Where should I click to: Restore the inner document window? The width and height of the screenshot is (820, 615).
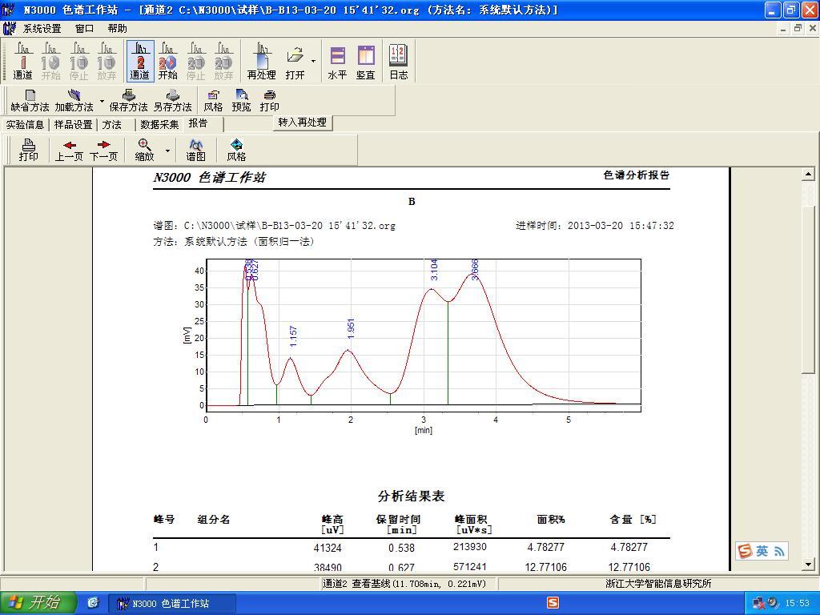point(798,28)
